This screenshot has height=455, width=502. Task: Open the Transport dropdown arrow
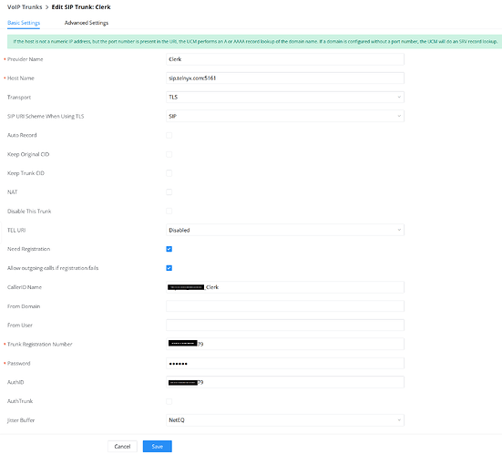pyautogui.click(x=399, y=97)
